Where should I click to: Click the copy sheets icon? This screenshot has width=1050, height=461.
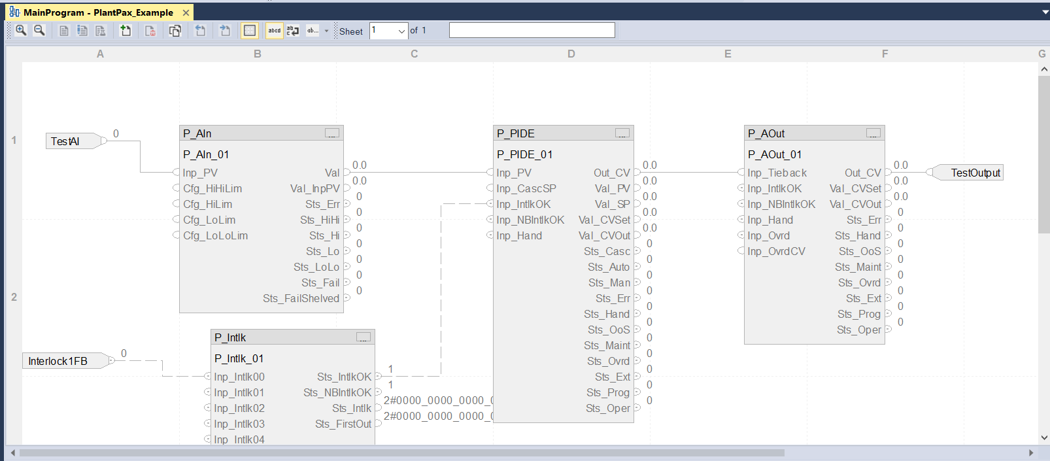point(175,31)
